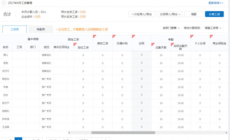Click the blue 计算工资 button
Image resolution: width=230 pixels, height=140 pixels.
(x=214, y=14)
